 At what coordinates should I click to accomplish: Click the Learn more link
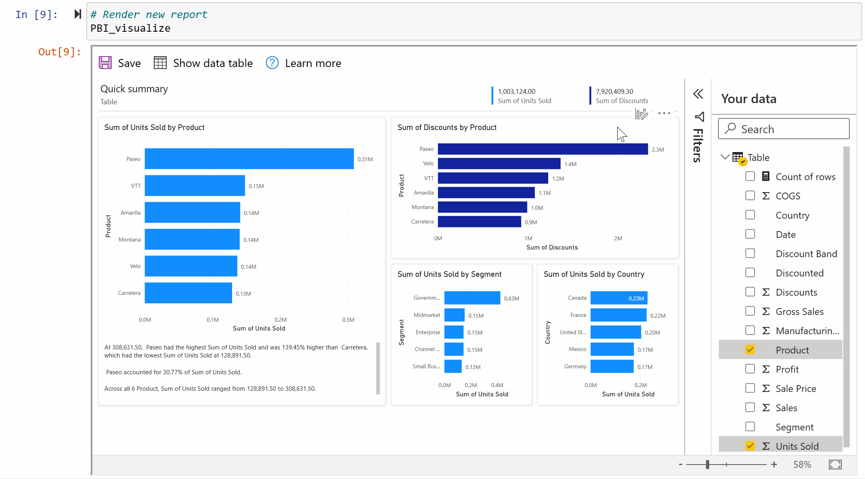coord(312,63)
